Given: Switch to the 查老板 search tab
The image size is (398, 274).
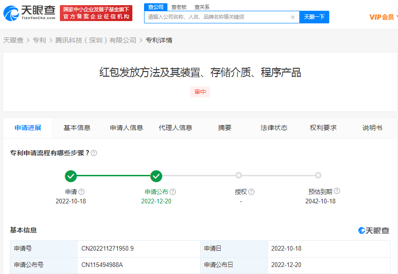Looking at the screenshot, I should 179,7.
